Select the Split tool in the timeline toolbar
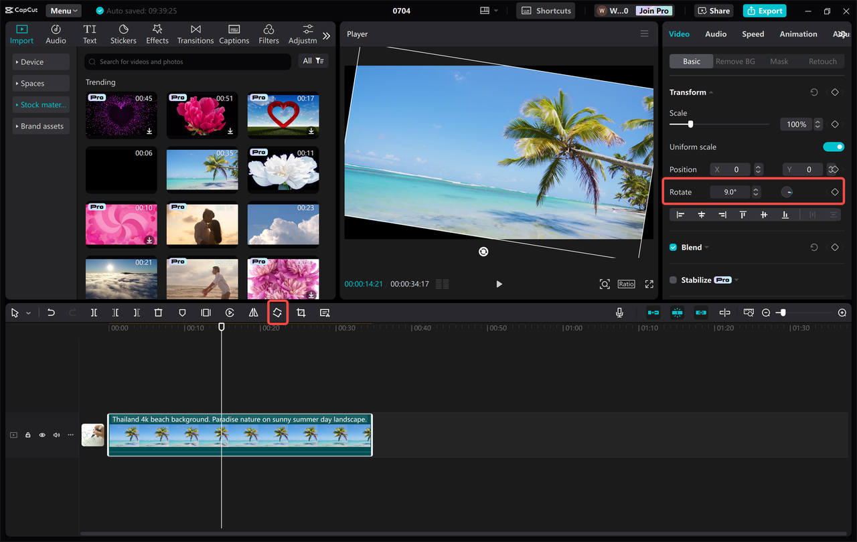 94,312
